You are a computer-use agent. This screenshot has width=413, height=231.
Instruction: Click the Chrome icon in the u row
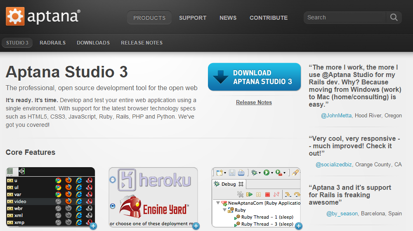[58, 180]
